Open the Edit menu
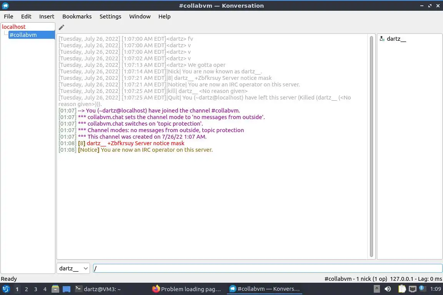Screen dimensions: 443x295 tap(26, 17)
